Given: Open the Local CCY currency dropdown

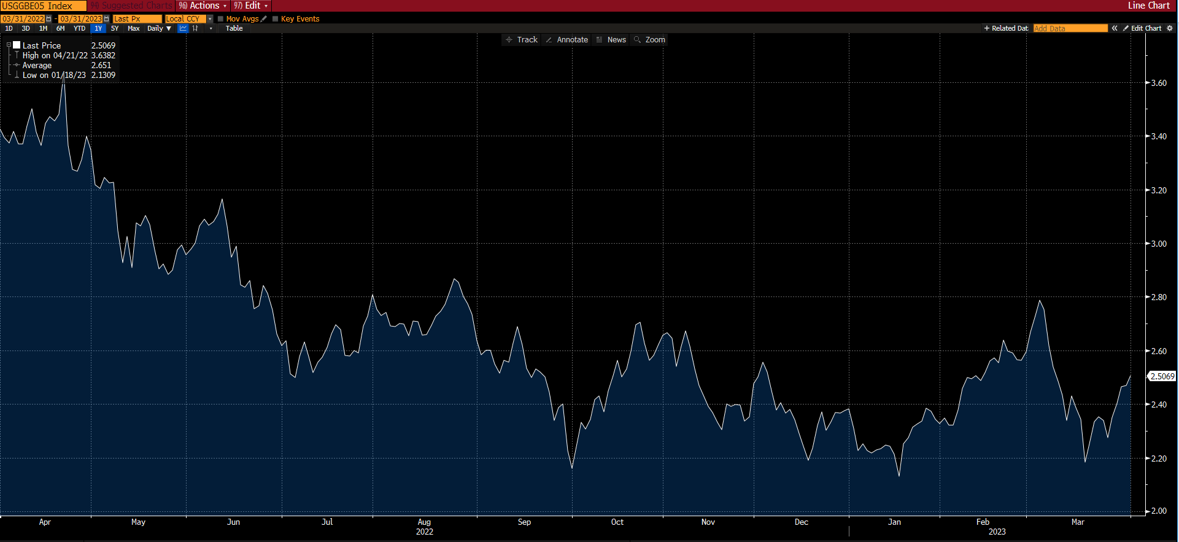Looking at the screenshot, I should click(210, 19).
